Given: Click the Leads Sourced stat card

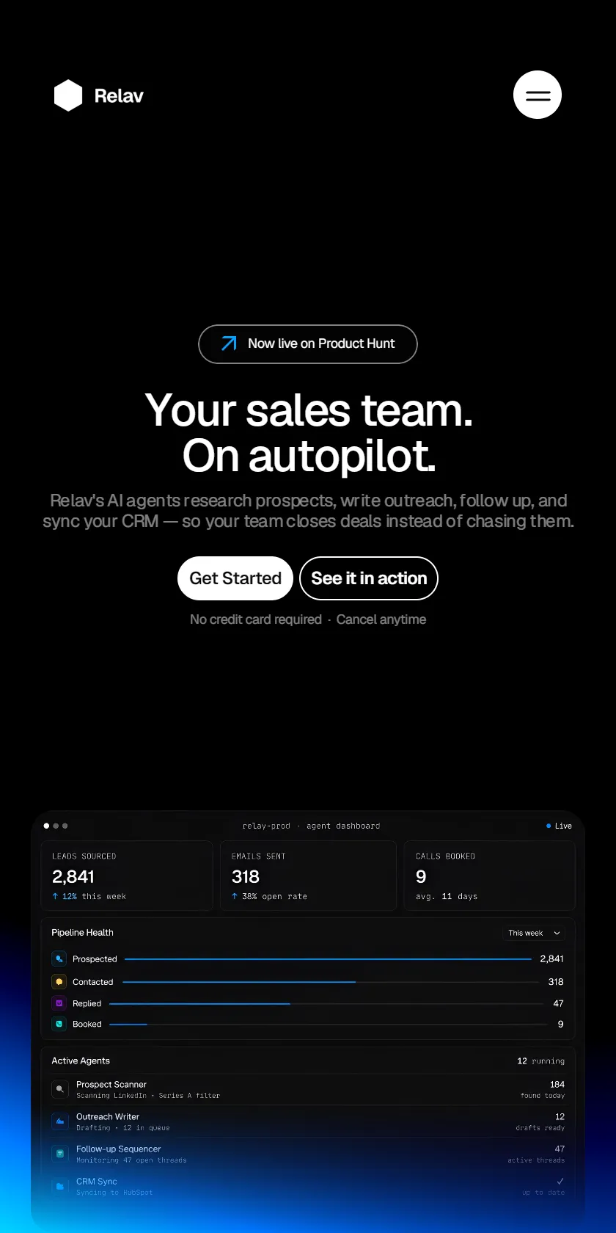Looking at the screenshot, I should pyautogui.click(x=127, y=876).
